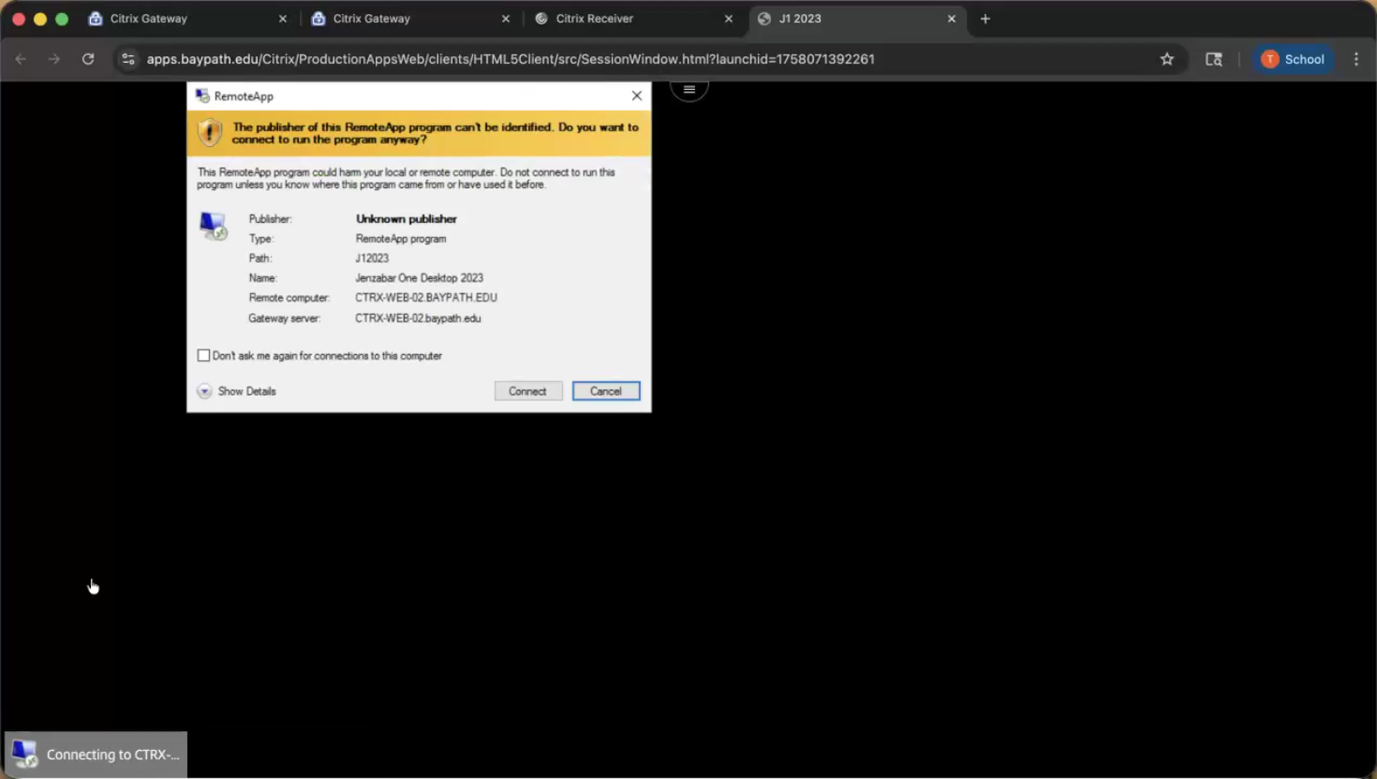Open the School profile button

click(1293, 59)
